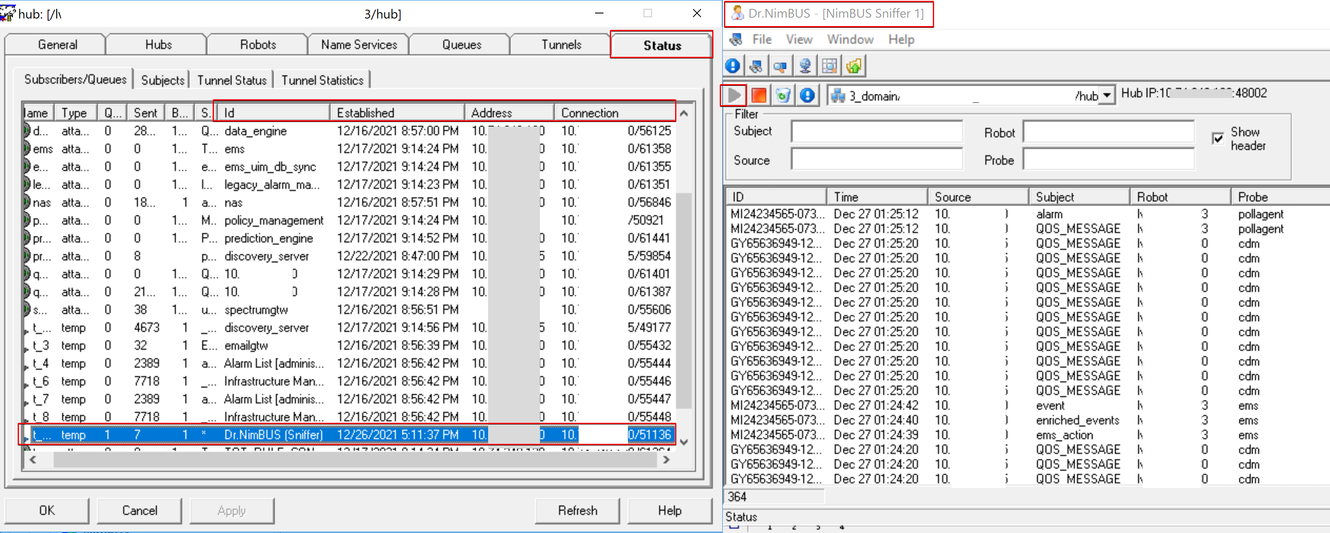Viewport: 1330px width, 533px height.
Task: Select the Dr.NimBUS (Sniffer) subscriber row
Action: click(x=274, y=435)
